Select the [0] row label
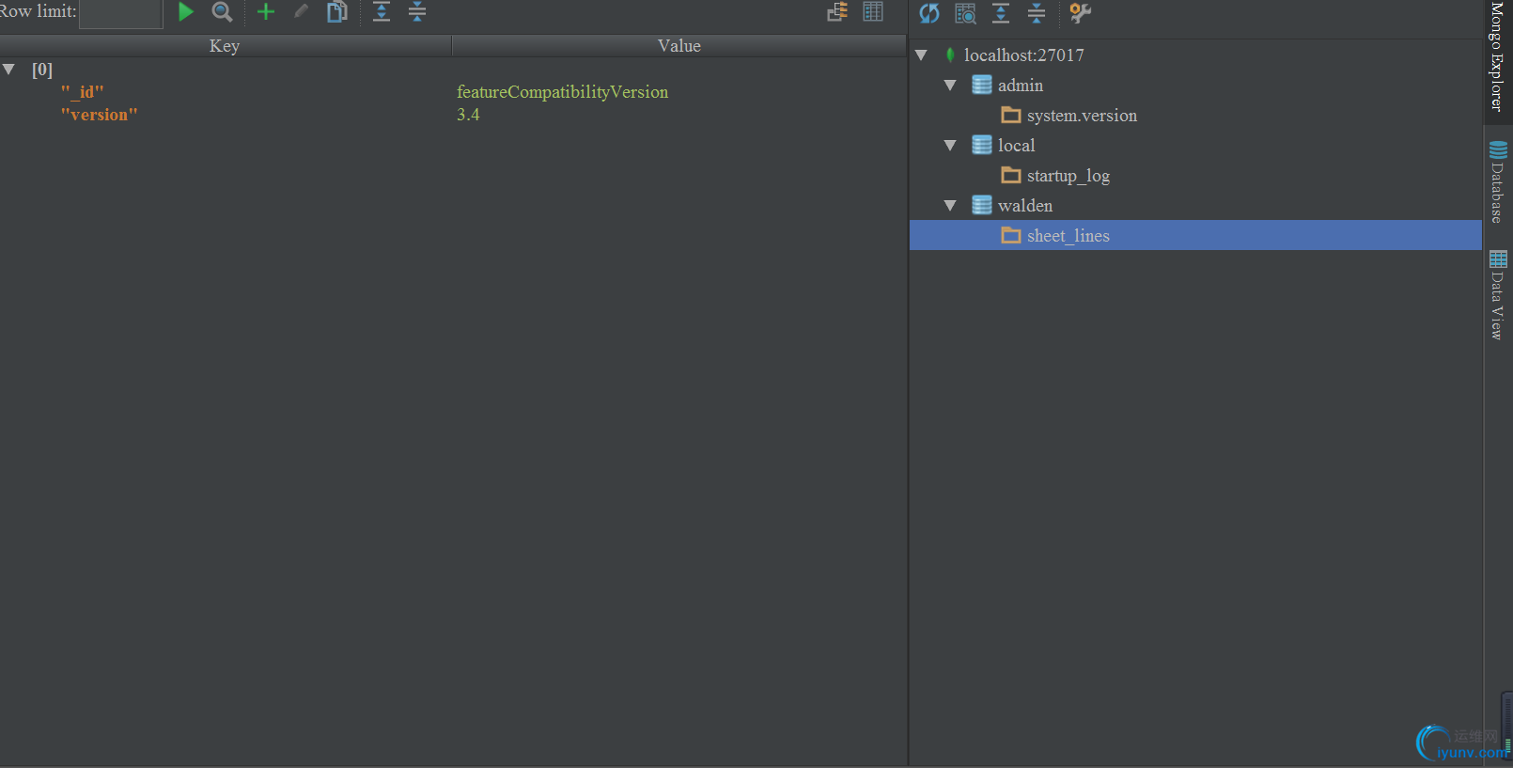Screen dimensions: 1513x768 point(42,70)
